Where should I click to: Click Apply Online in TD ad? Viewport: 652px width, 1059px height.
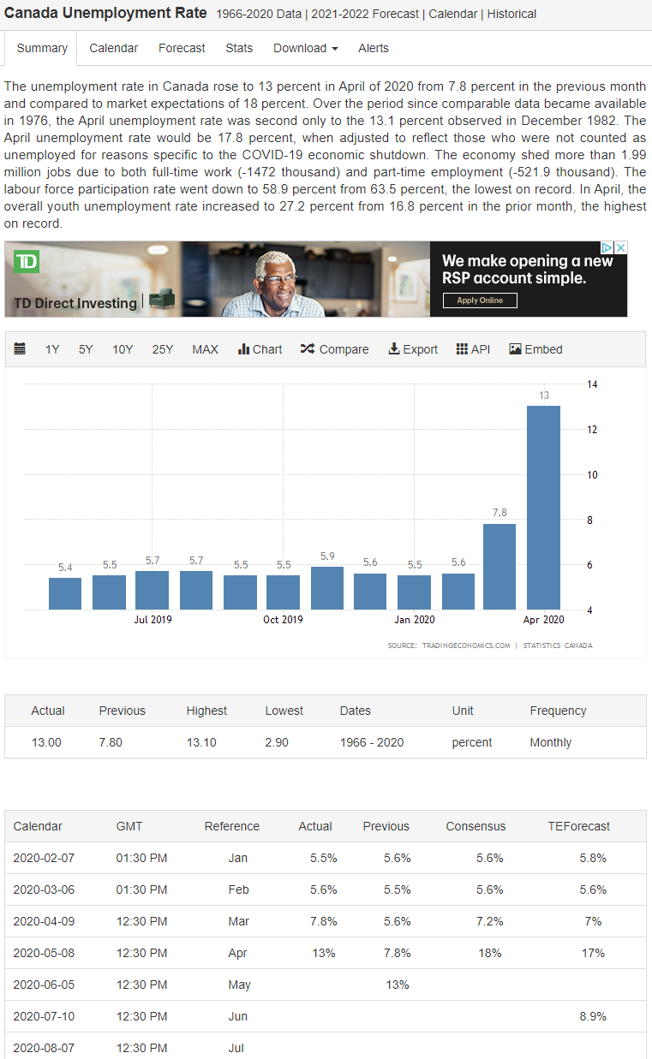point(480,300)
